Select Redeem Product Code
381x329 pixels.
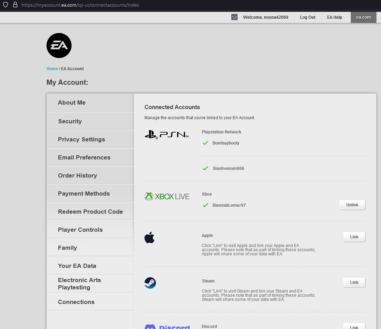click(90, 211)
